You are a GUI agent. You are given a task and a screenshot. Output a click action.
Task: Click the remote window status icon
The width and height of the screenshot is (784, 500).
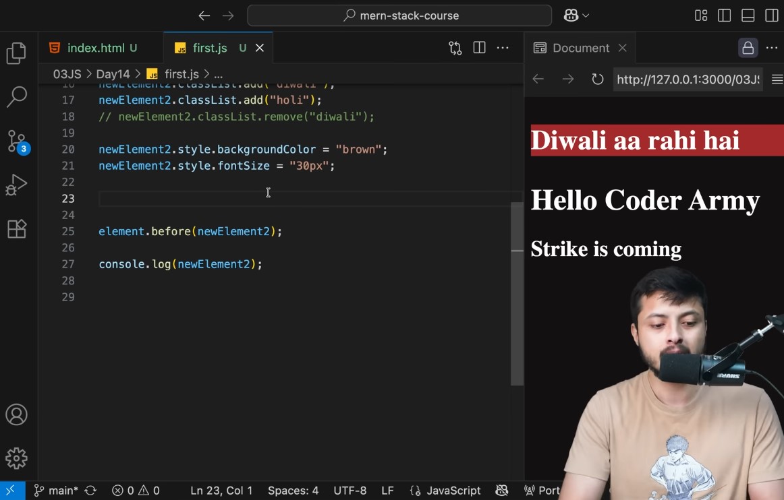click(x=12, y=491)
